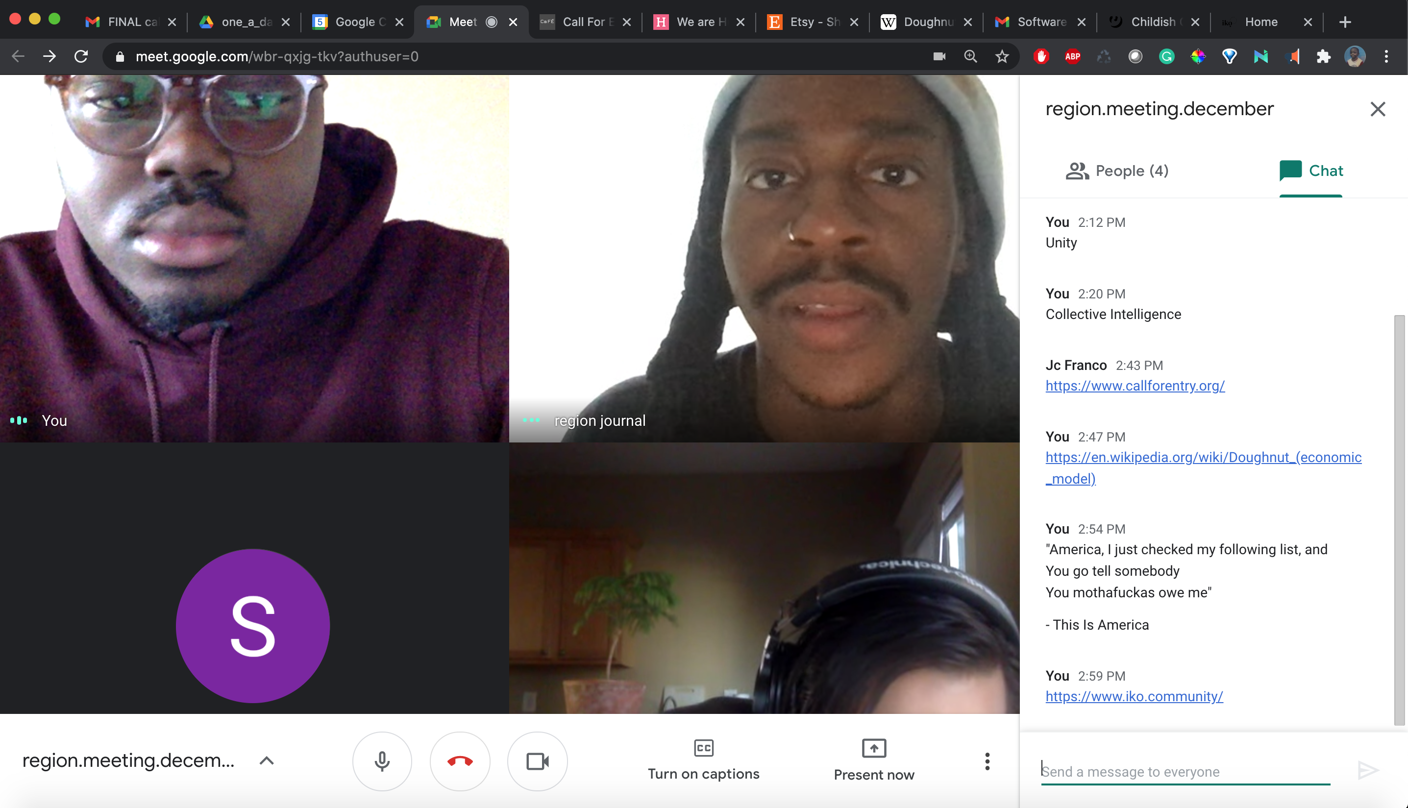The width and height of the screenshot is (1408, 808).
Task: Open the callforentry.org link in chat
Action: click(x=1135, y=386)
